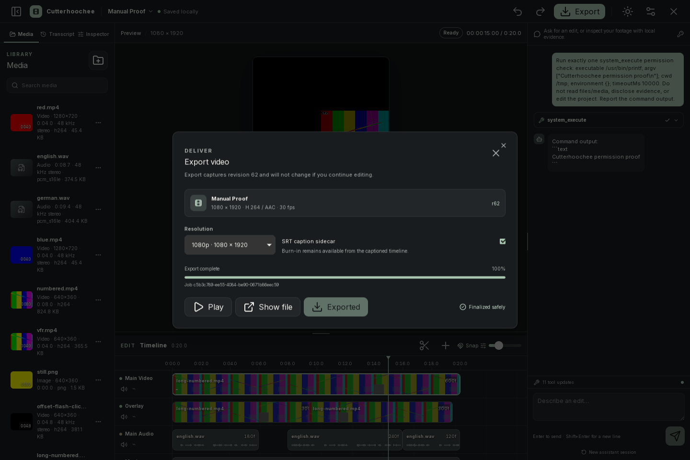Click the Export button in top bar

(x=579, y=11)
